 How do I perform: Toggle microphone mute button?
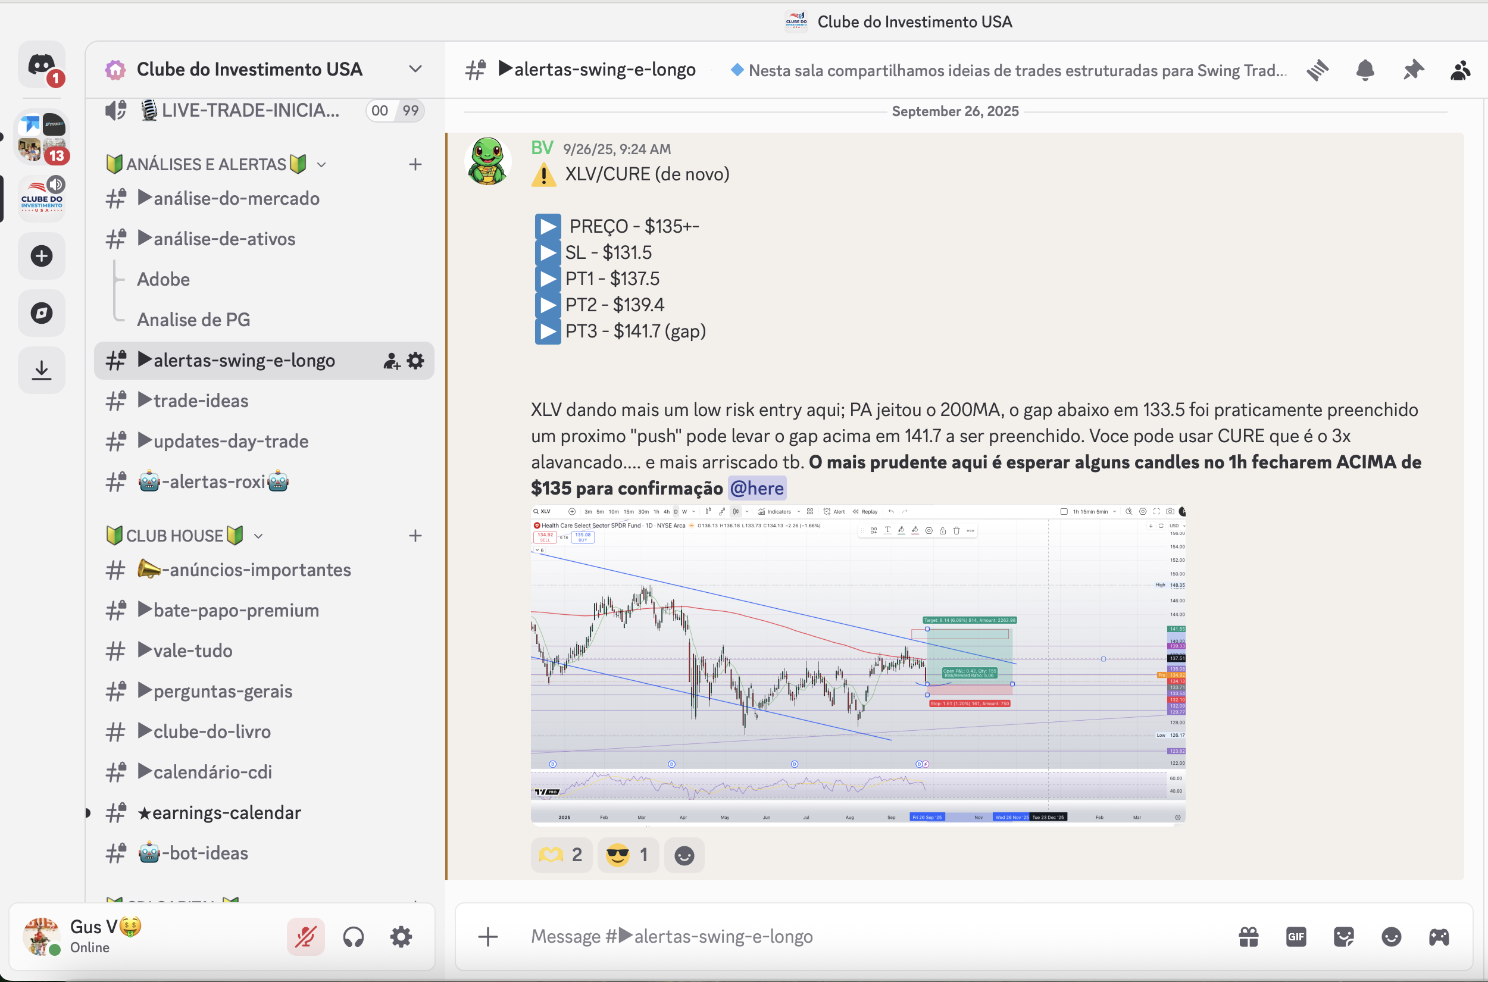point(305,937)
